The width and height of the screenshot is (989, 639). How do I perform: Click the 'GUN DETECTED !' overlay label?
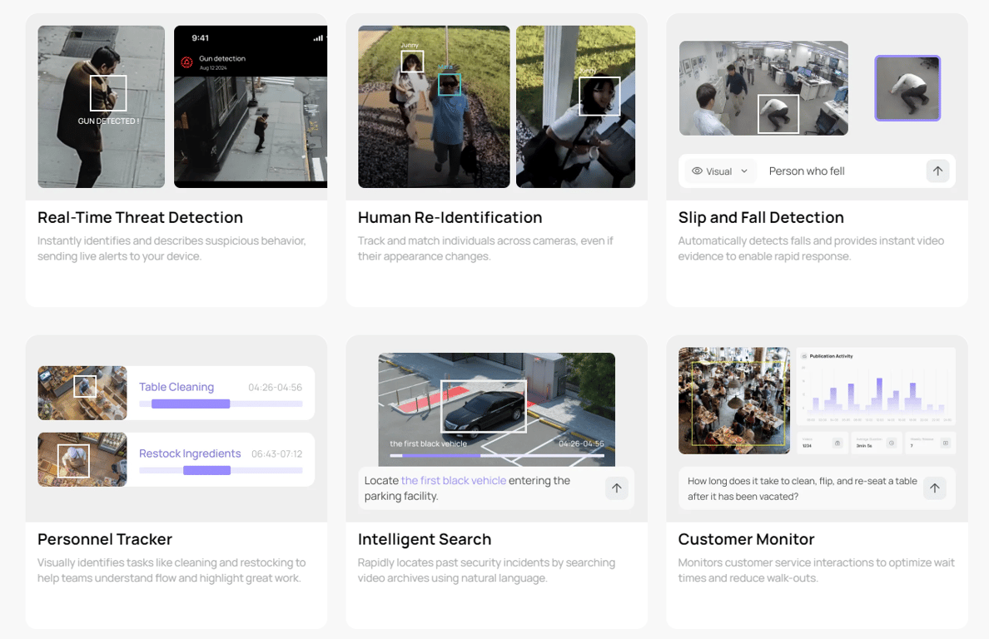pos(108,121)
